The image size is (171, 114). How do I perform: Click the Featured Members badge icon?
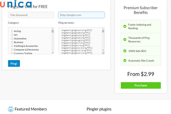(11, 109)
